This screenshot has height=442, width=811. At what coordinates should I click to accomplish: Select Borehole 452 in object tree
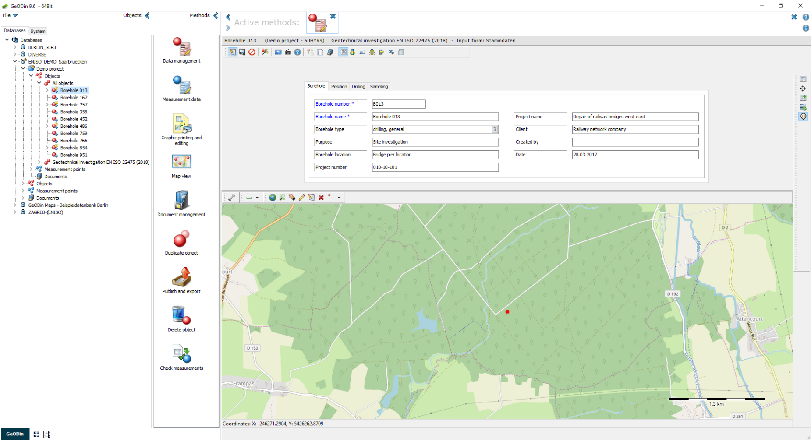[74, 119]
